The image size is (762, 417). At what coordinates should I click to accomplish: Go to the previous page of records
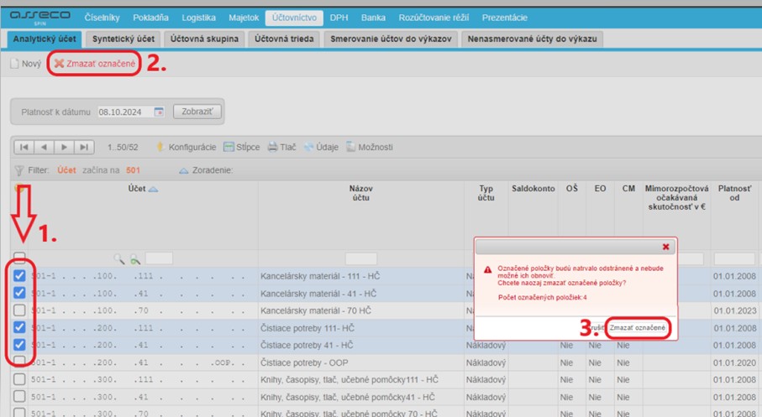pyautogui.click(x=45, y=147)
